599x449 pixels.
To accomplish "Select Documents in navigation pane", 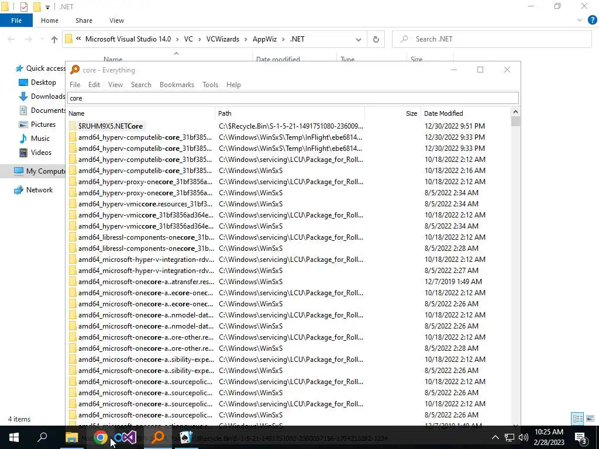I will tap(42, 110).
